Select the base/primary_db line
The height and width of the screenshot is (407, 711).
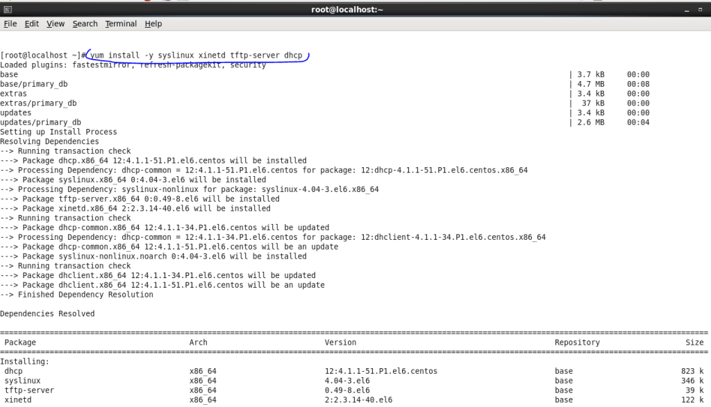click(33, 84)
